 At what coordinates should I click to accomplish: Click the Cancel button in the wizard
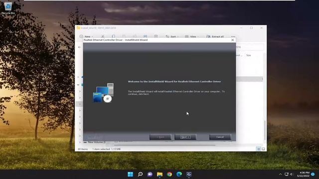point(220,137)
